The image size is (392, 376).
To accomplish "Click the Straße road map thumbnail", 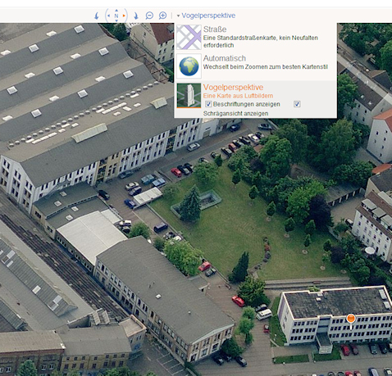I will (189, 38).
